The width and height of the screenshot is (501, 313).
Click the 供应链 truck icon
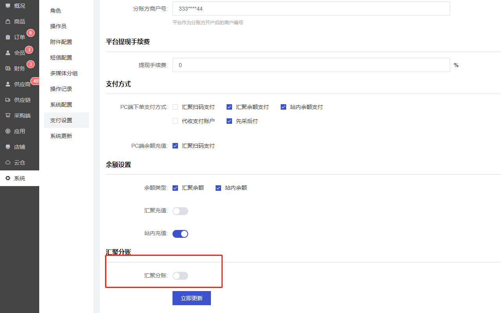(x=8, y=100)
